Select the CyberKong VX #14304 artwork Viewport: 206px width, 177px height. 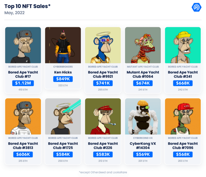pyautogui.click(x=143, y=116)
